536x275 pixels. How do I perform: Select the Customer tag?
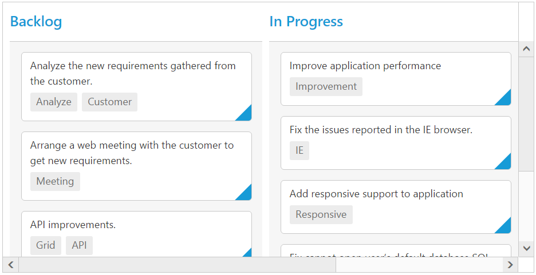pyautogui.click(x=109, y=102)
